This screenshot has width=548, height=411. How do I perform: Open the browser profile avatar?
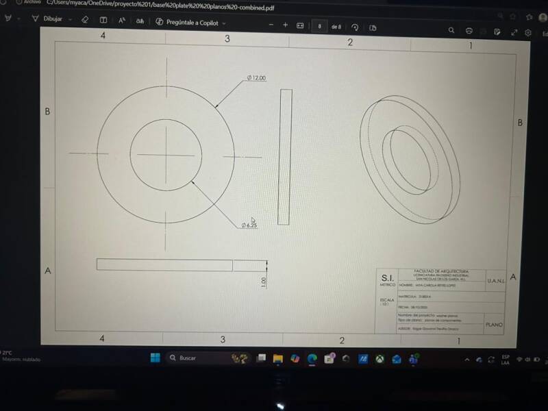coord(543,18)
